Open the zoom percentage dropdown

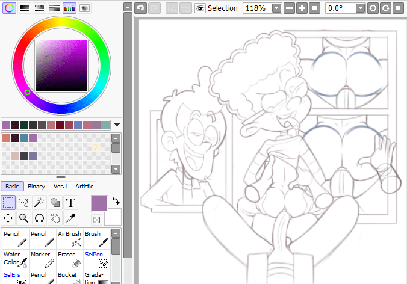click(x=277, y=8)
